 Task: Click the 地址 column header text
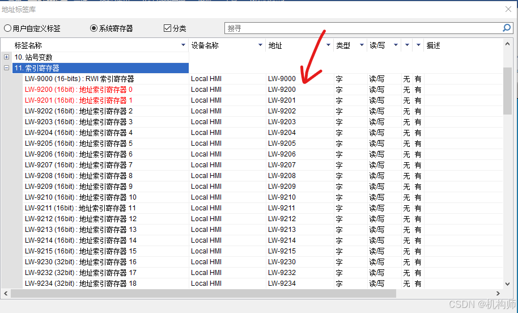click(x=275, y=45)
